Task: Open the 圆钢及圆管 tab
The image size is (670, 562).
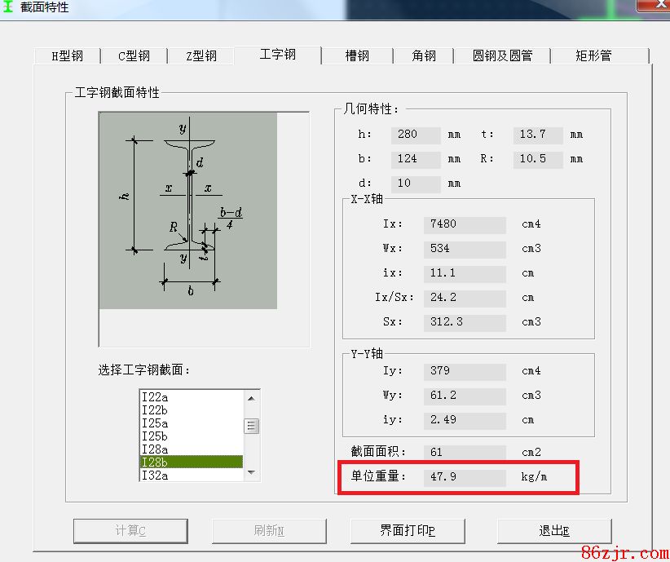Action: [x=502, y=56]
